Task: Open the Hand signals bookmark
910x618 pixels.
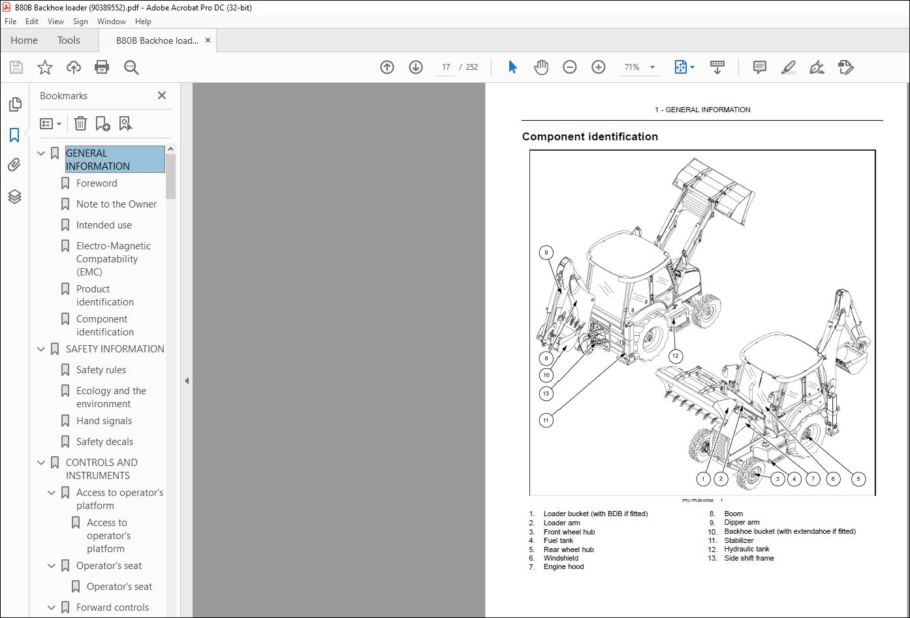Action: [x=104, y=421]
